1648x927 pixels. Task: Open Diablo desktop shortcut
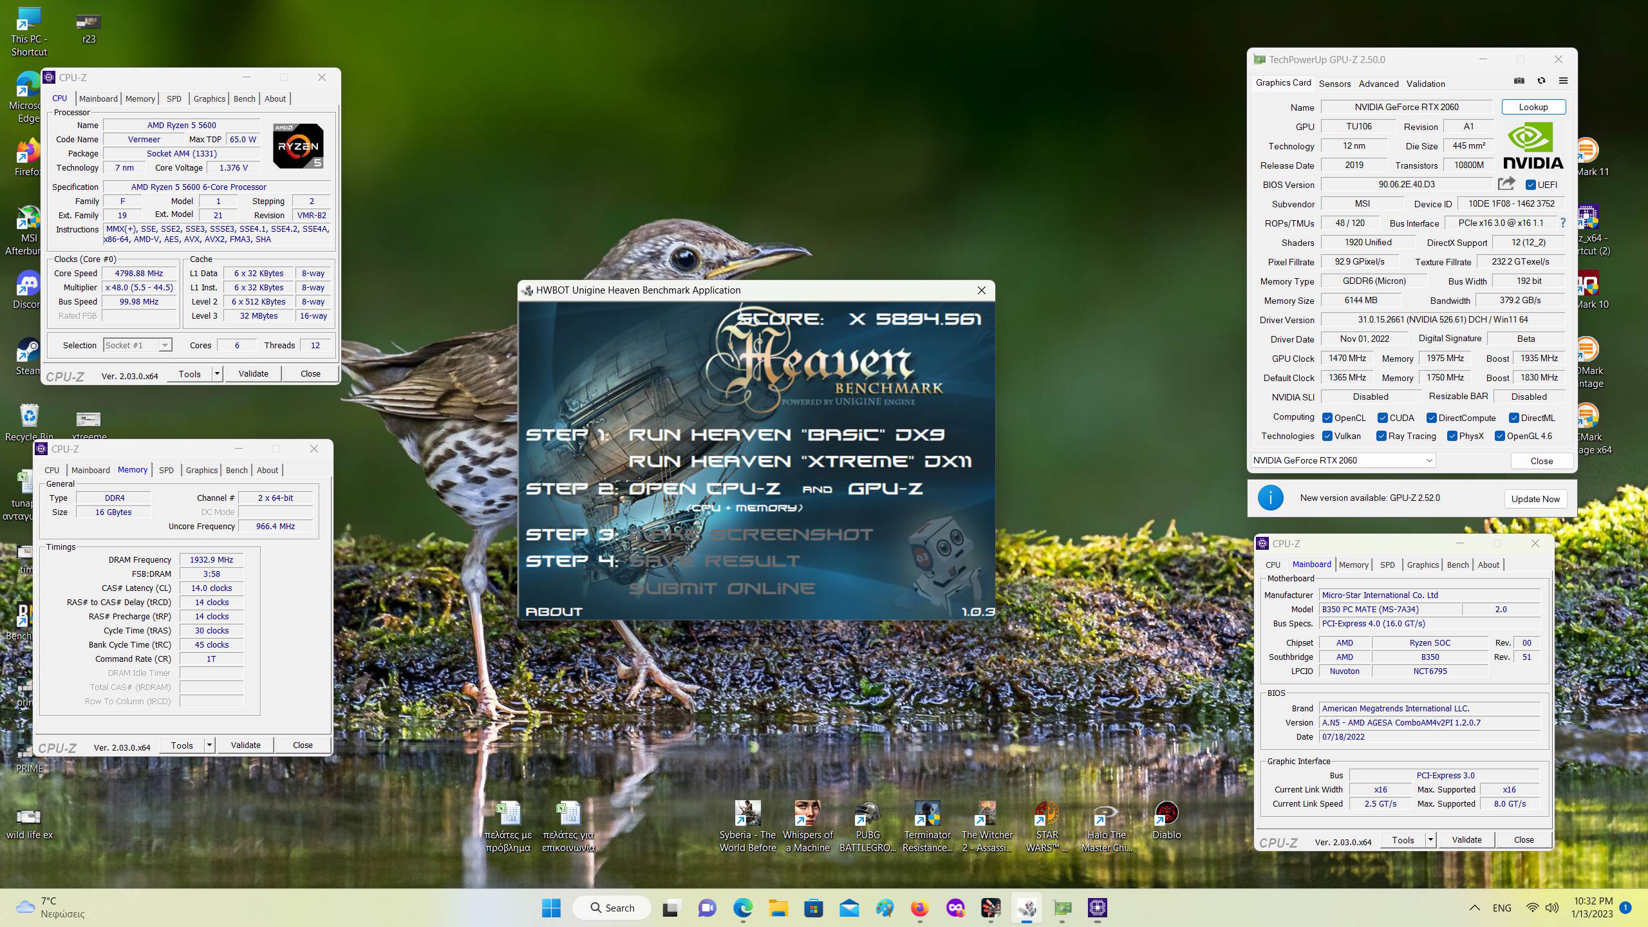[x=1166, y=820]
